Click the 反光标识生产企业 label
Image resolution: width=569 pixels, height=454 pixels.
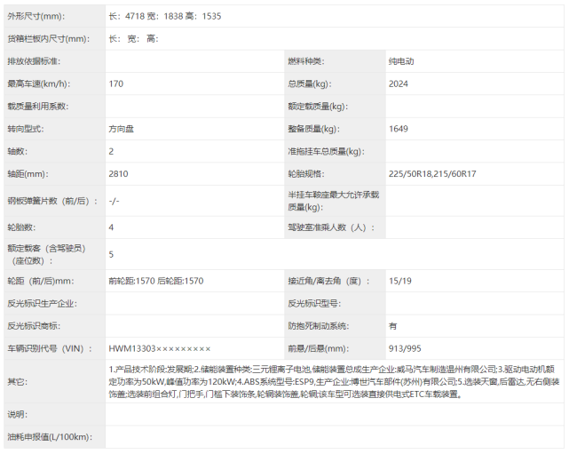(42, 304)
